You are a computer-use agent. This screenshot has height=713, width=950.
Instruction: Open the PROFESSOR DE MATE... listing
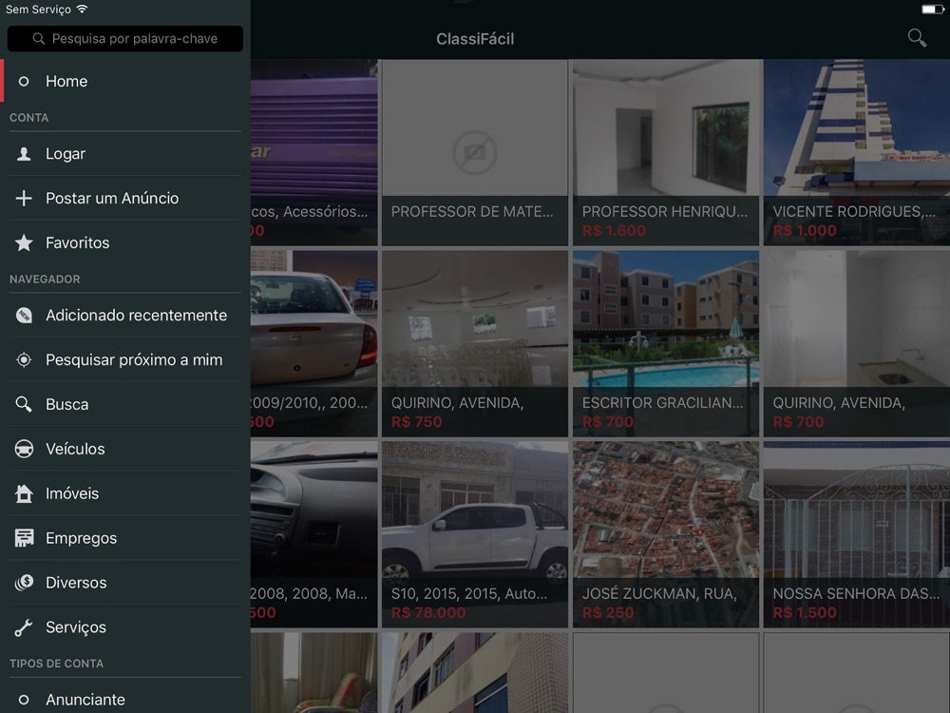pos(475,152)
